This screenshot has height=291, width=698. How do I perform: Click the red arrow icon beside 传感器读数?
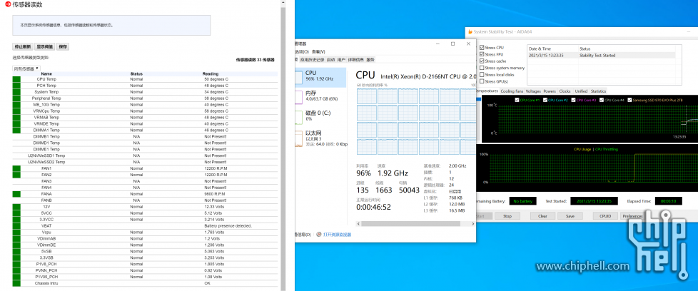pyautogui.click(x=8, y=4)
